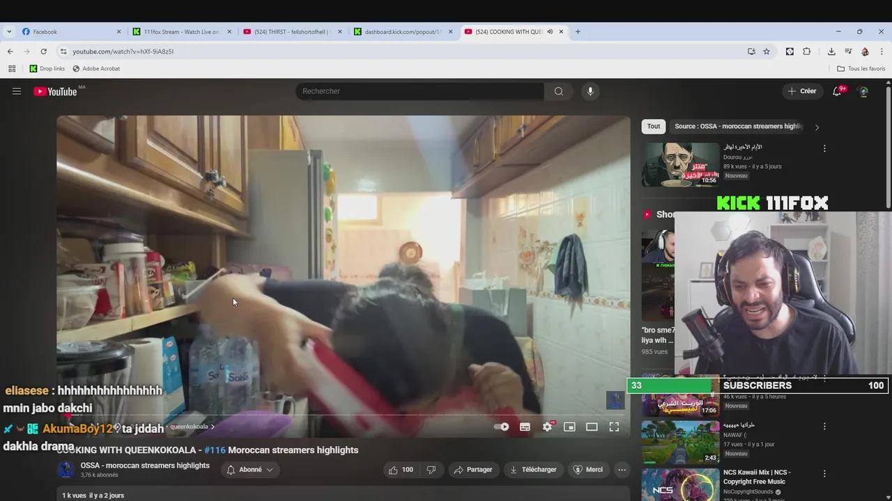Open the tab search dropdown arrow
The height and width of the screenshot is (501, 892).
point(9,31)
